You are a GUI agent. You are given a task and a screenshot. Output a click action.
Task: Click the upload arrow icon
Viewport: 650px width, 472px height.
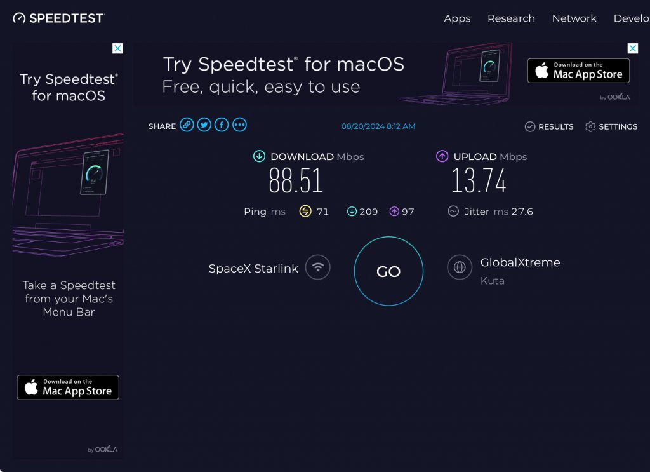click(442, 156)
